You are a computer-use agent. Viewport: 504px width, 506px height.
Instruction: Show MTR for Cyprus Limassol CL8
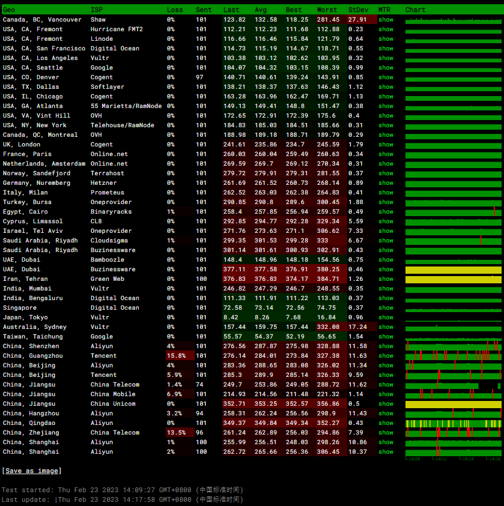(386, 221)
